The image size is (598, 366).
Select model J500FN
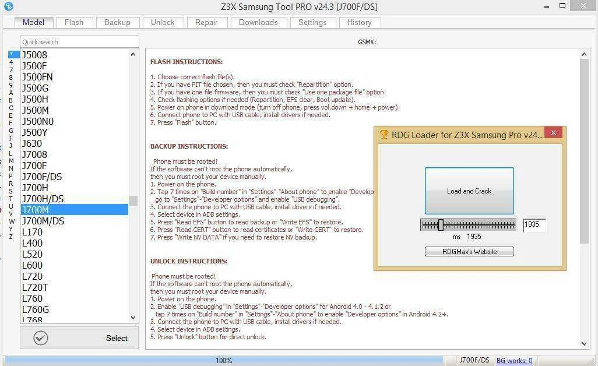[x=75, y=77]
